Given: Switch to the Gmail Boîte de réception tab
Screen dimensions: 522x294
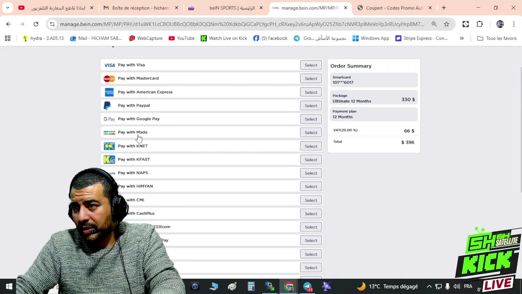Looking at the screenshot, I should pyautogui.click(x=141, y=8).
